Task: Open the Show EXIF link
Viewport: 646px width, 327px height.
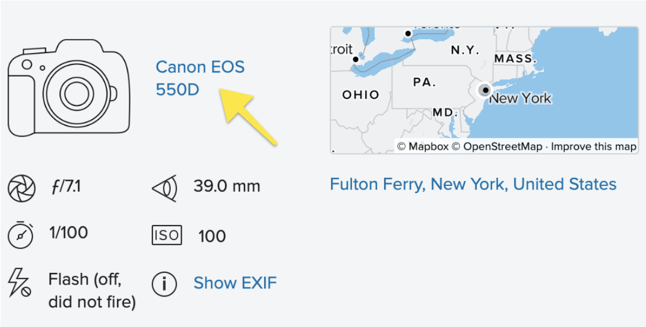Action: click(x=235, y=283)
